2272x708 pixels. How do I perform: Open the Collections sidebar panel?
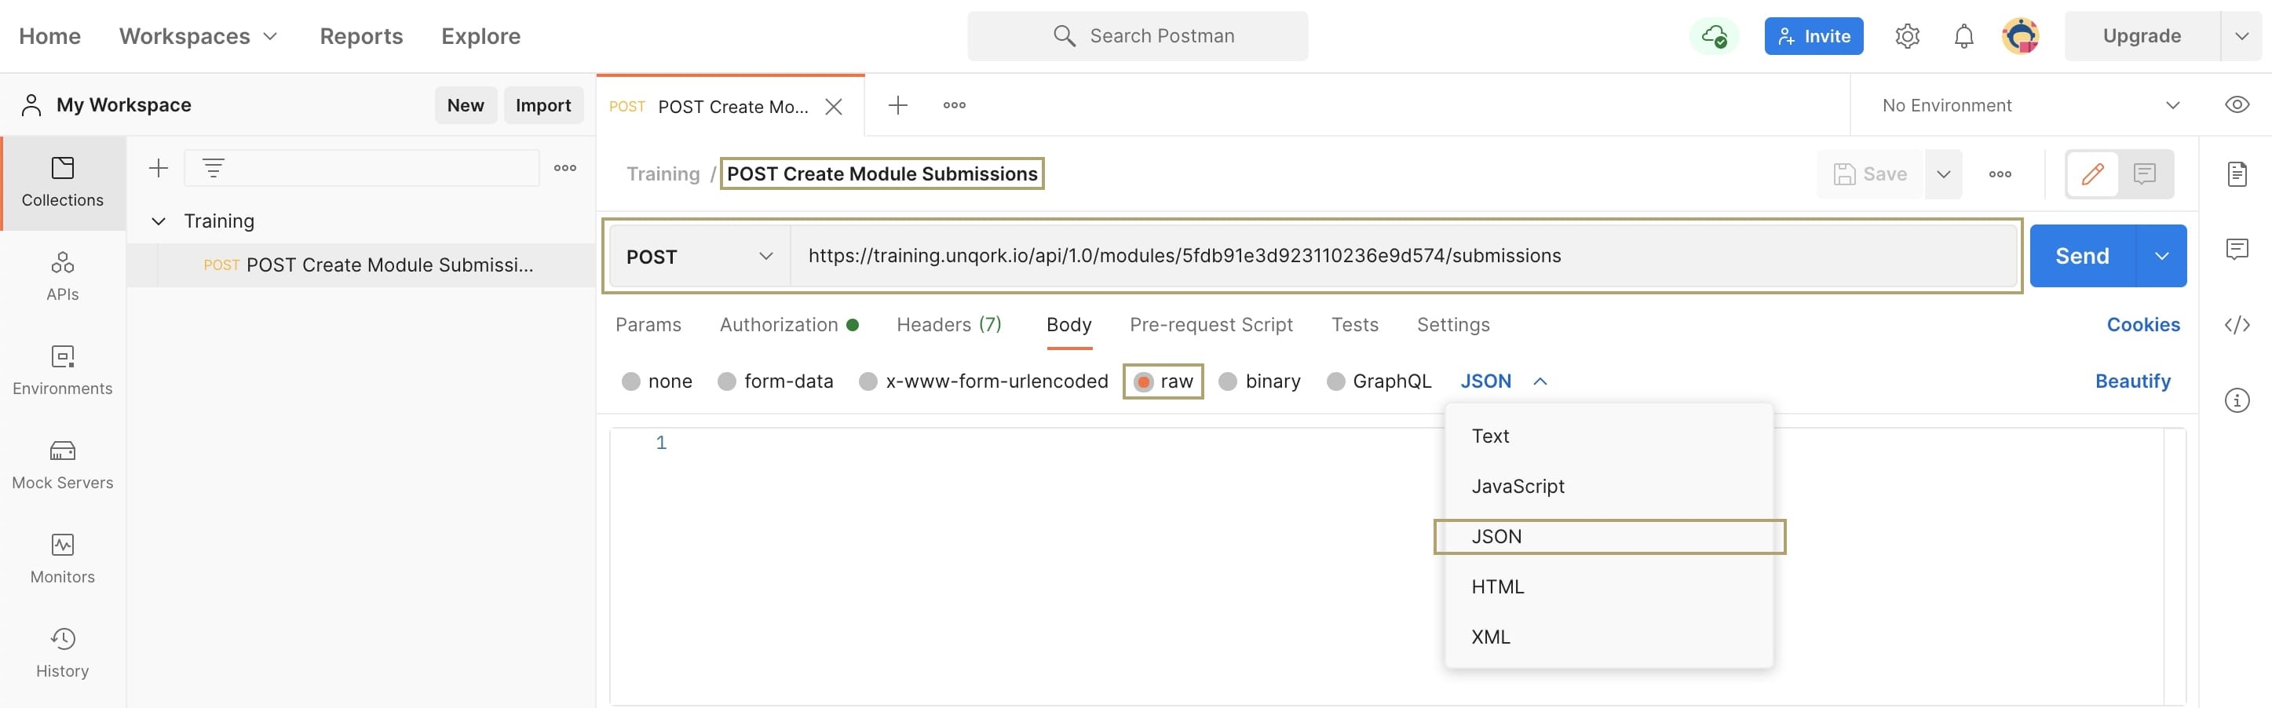63,183
